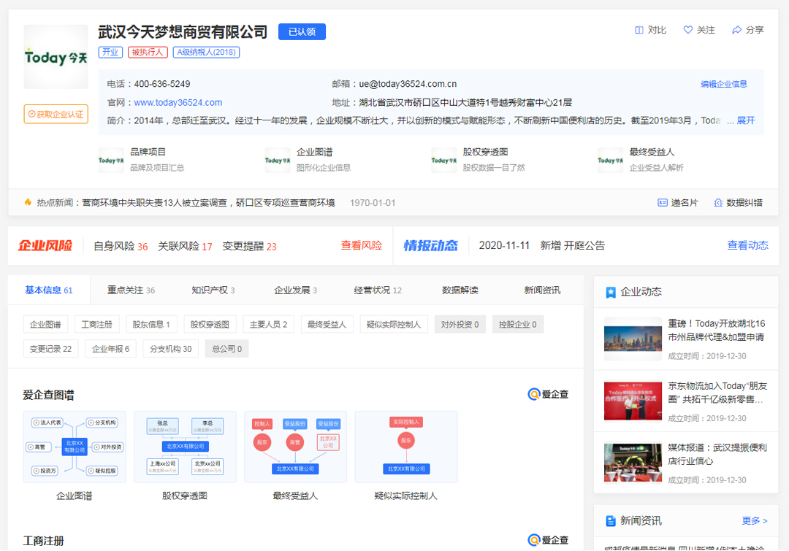The width and height of the screenshot is (789, 551).
Task: Select 最终受益人 sub-section chip
Action: 327,324
